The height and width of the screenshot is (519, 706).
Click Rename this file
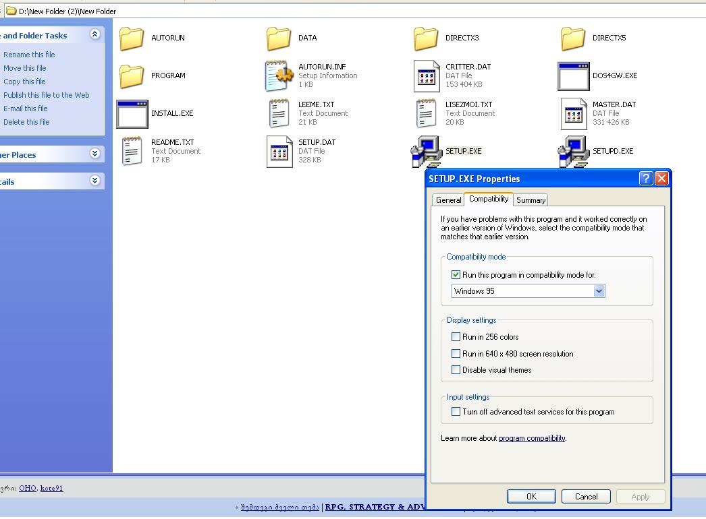[x=29, y=55]
